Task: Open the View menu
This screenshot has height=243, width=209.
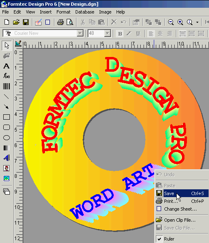Action: pos(30,12)
